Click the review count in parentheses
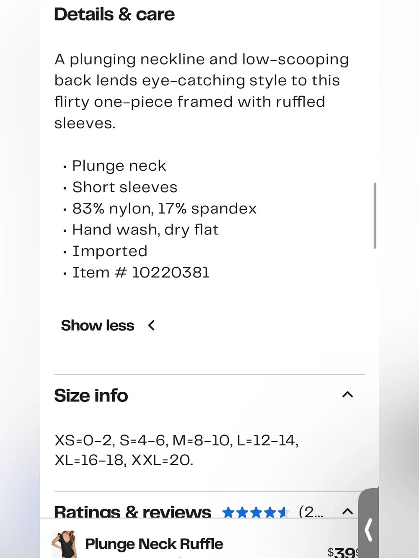 coord(311,512)
